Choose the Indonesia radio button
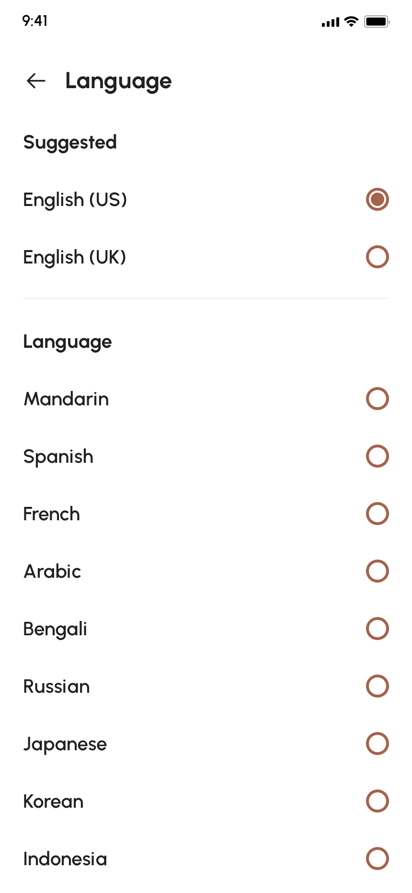Screen dimensions: 412x893 [377, 859]
